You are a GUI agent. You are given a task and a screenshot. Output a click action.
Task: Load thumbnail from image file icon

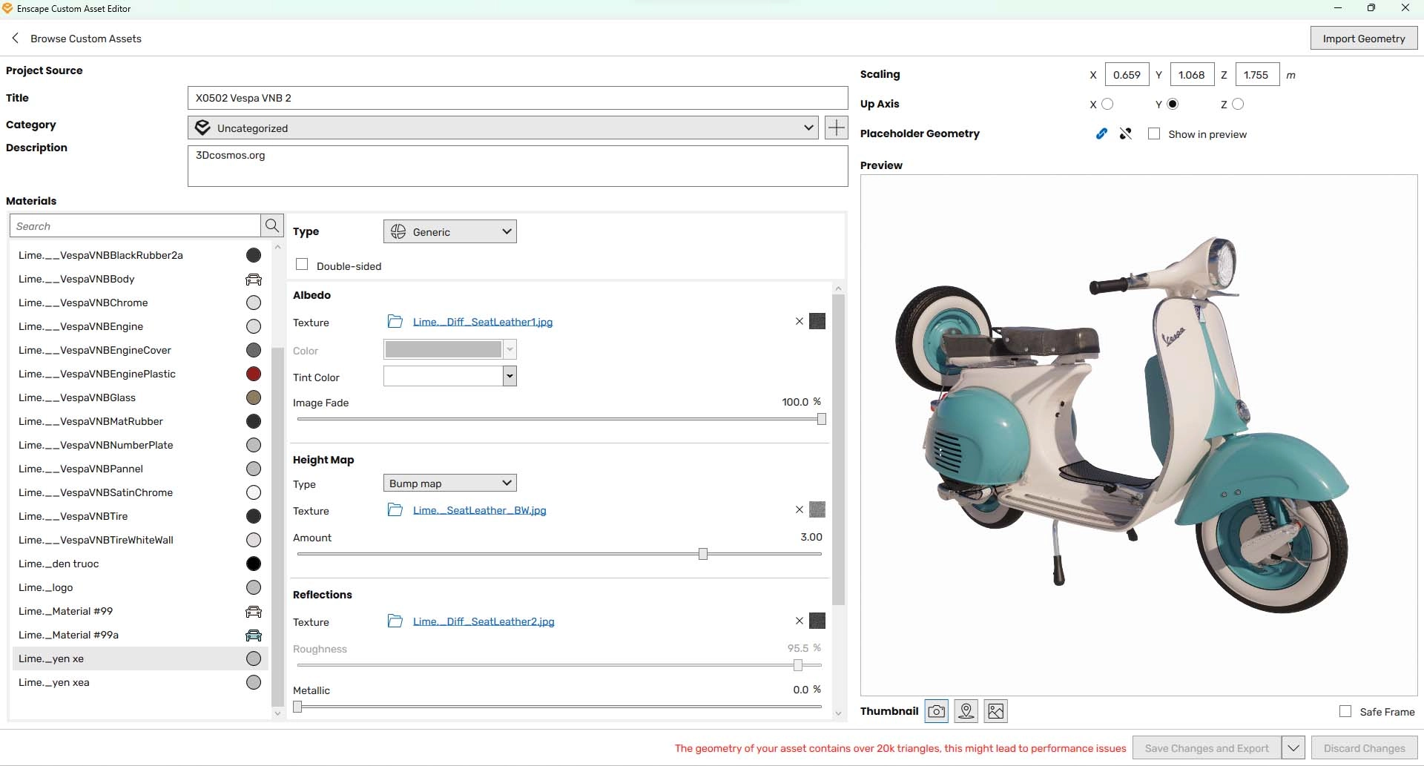pyautogui.click(x=995, y=711)
